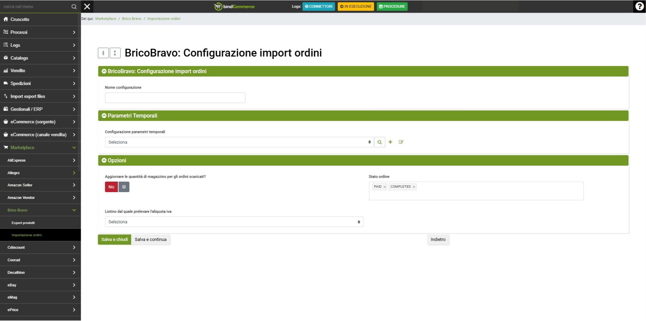Remove the COMPLETED tag from Stato ordine
The image size is (646, 321).
pyautogui.click(x=414, y=187)
